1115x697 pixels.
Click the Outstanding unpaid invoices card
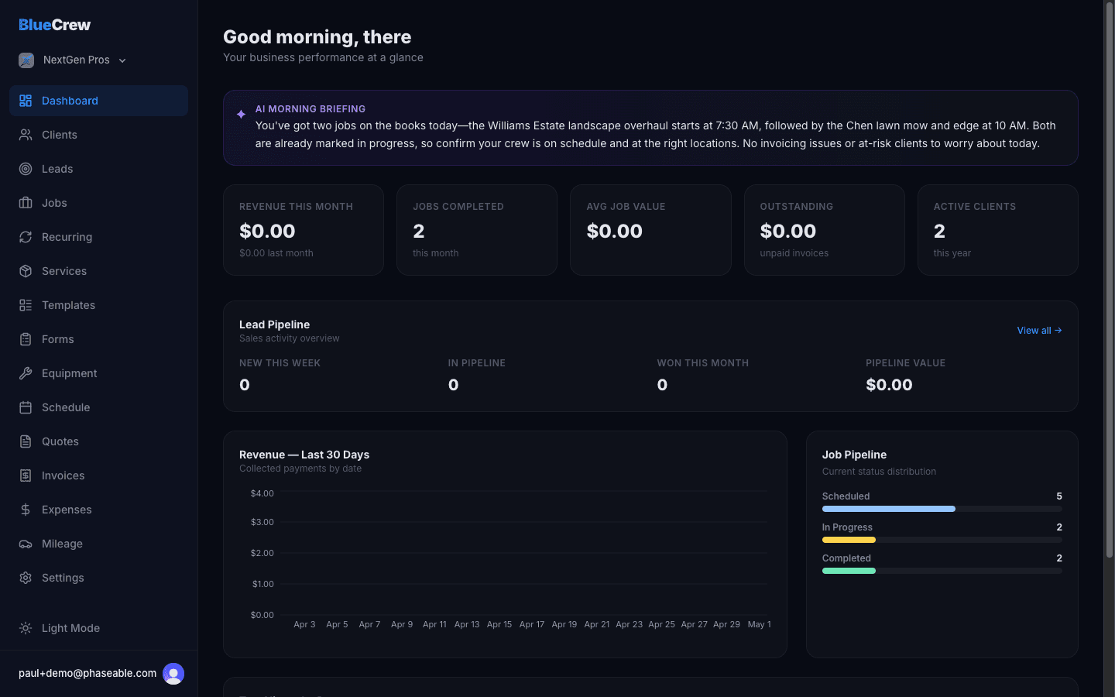(824, 230)
